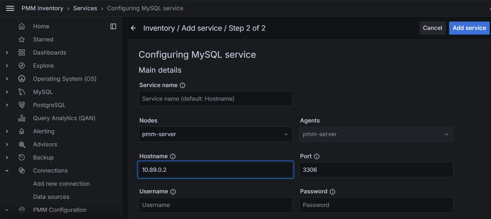Click the Starred section star icon
The width and height of the screenshot is (491, 219).
[x=21, y=39]
